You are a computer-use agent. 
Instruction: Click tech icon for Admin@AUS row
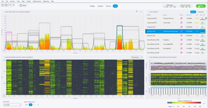181,48
